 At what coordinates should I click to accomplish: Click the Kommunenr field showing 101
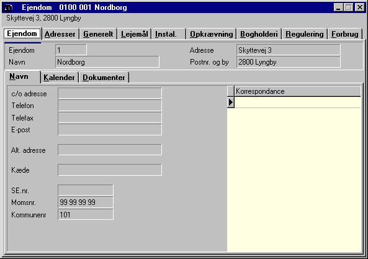(x=86, y=214)
